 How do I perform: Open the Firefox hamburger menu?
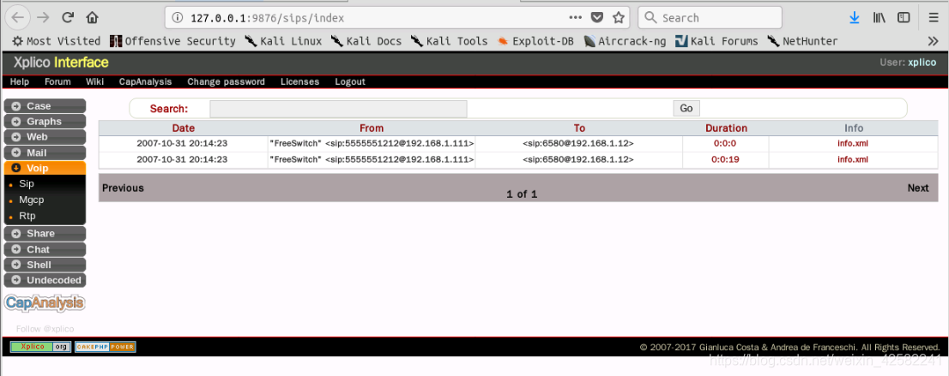pyautogui.click(x=934, y=17)
